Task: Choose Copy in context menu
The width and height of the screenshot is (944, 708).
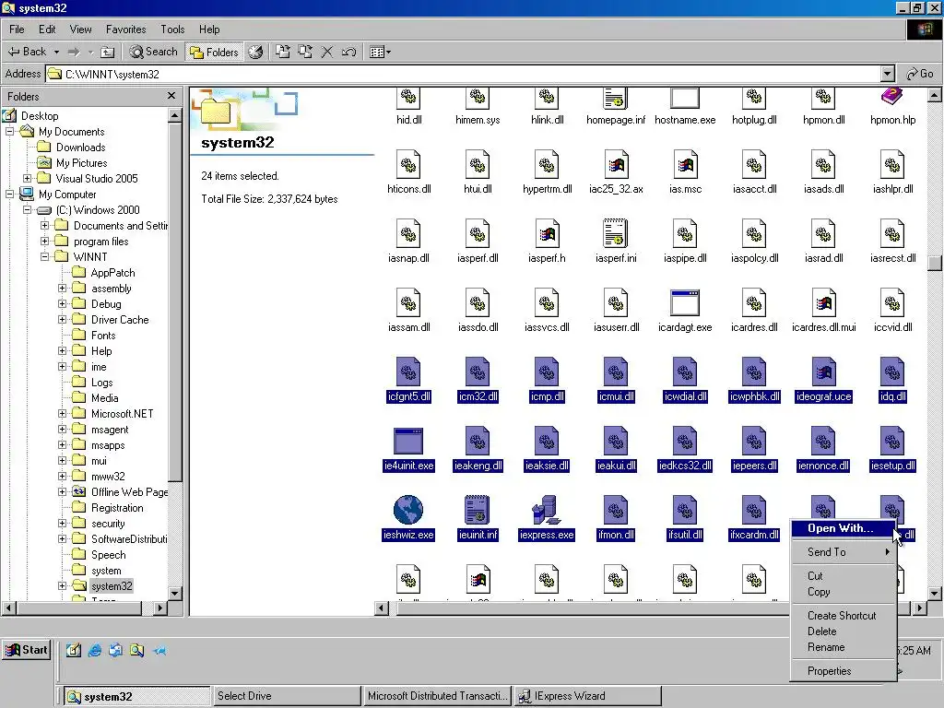Action: pyautogui.click(x=843, y=592)
